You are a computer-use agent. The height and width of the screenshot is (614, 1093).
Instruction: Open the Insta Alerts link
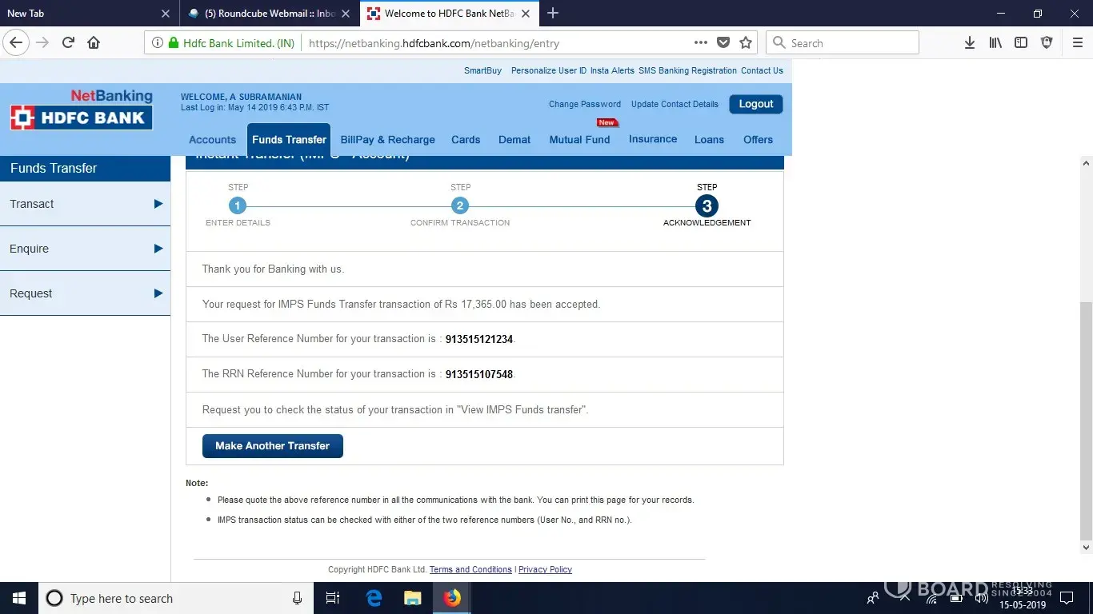(612, 70)
